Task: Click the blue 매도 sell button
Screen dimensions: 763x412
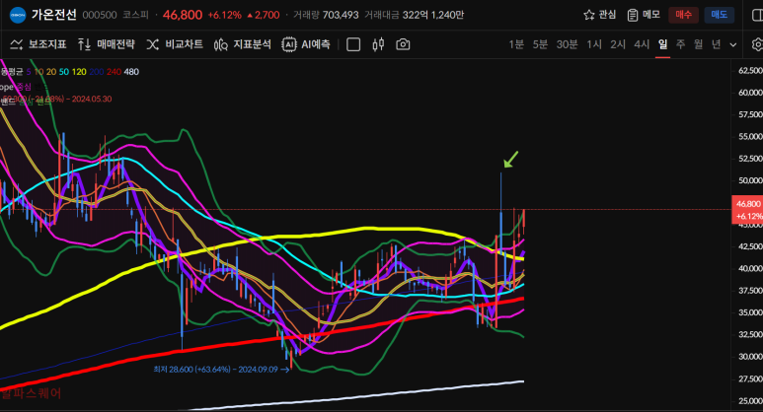Action: (720, 15)
